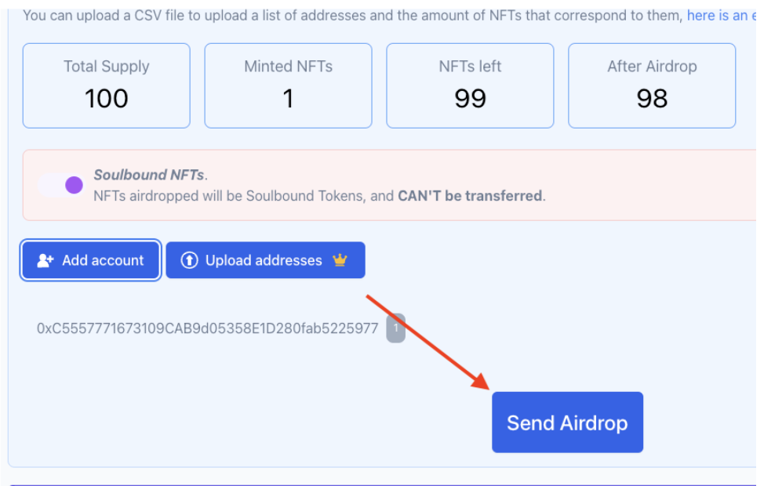The width and height of the screenshot is (764, 486).
Task: Click the gray quantity badge beside address
Action: pyautogui.click(x=395, y=328)
